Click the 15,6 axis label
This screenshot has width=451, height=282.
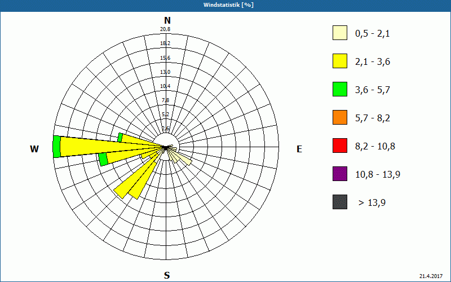tap(165, 58)
